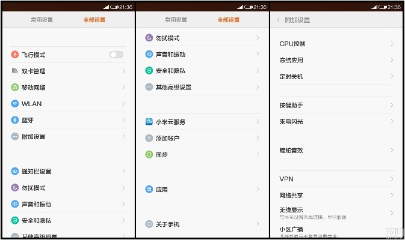This screenshot has height=240, width=405.
Task: Tap the blue WLAN wifi icon
Action: click(14, 104)
